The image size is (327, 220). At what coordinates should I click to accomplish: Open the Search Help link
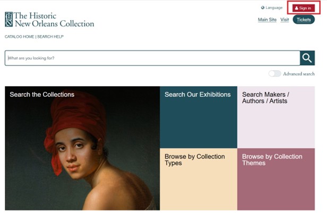pyautogui.click(x=50, y=37)
